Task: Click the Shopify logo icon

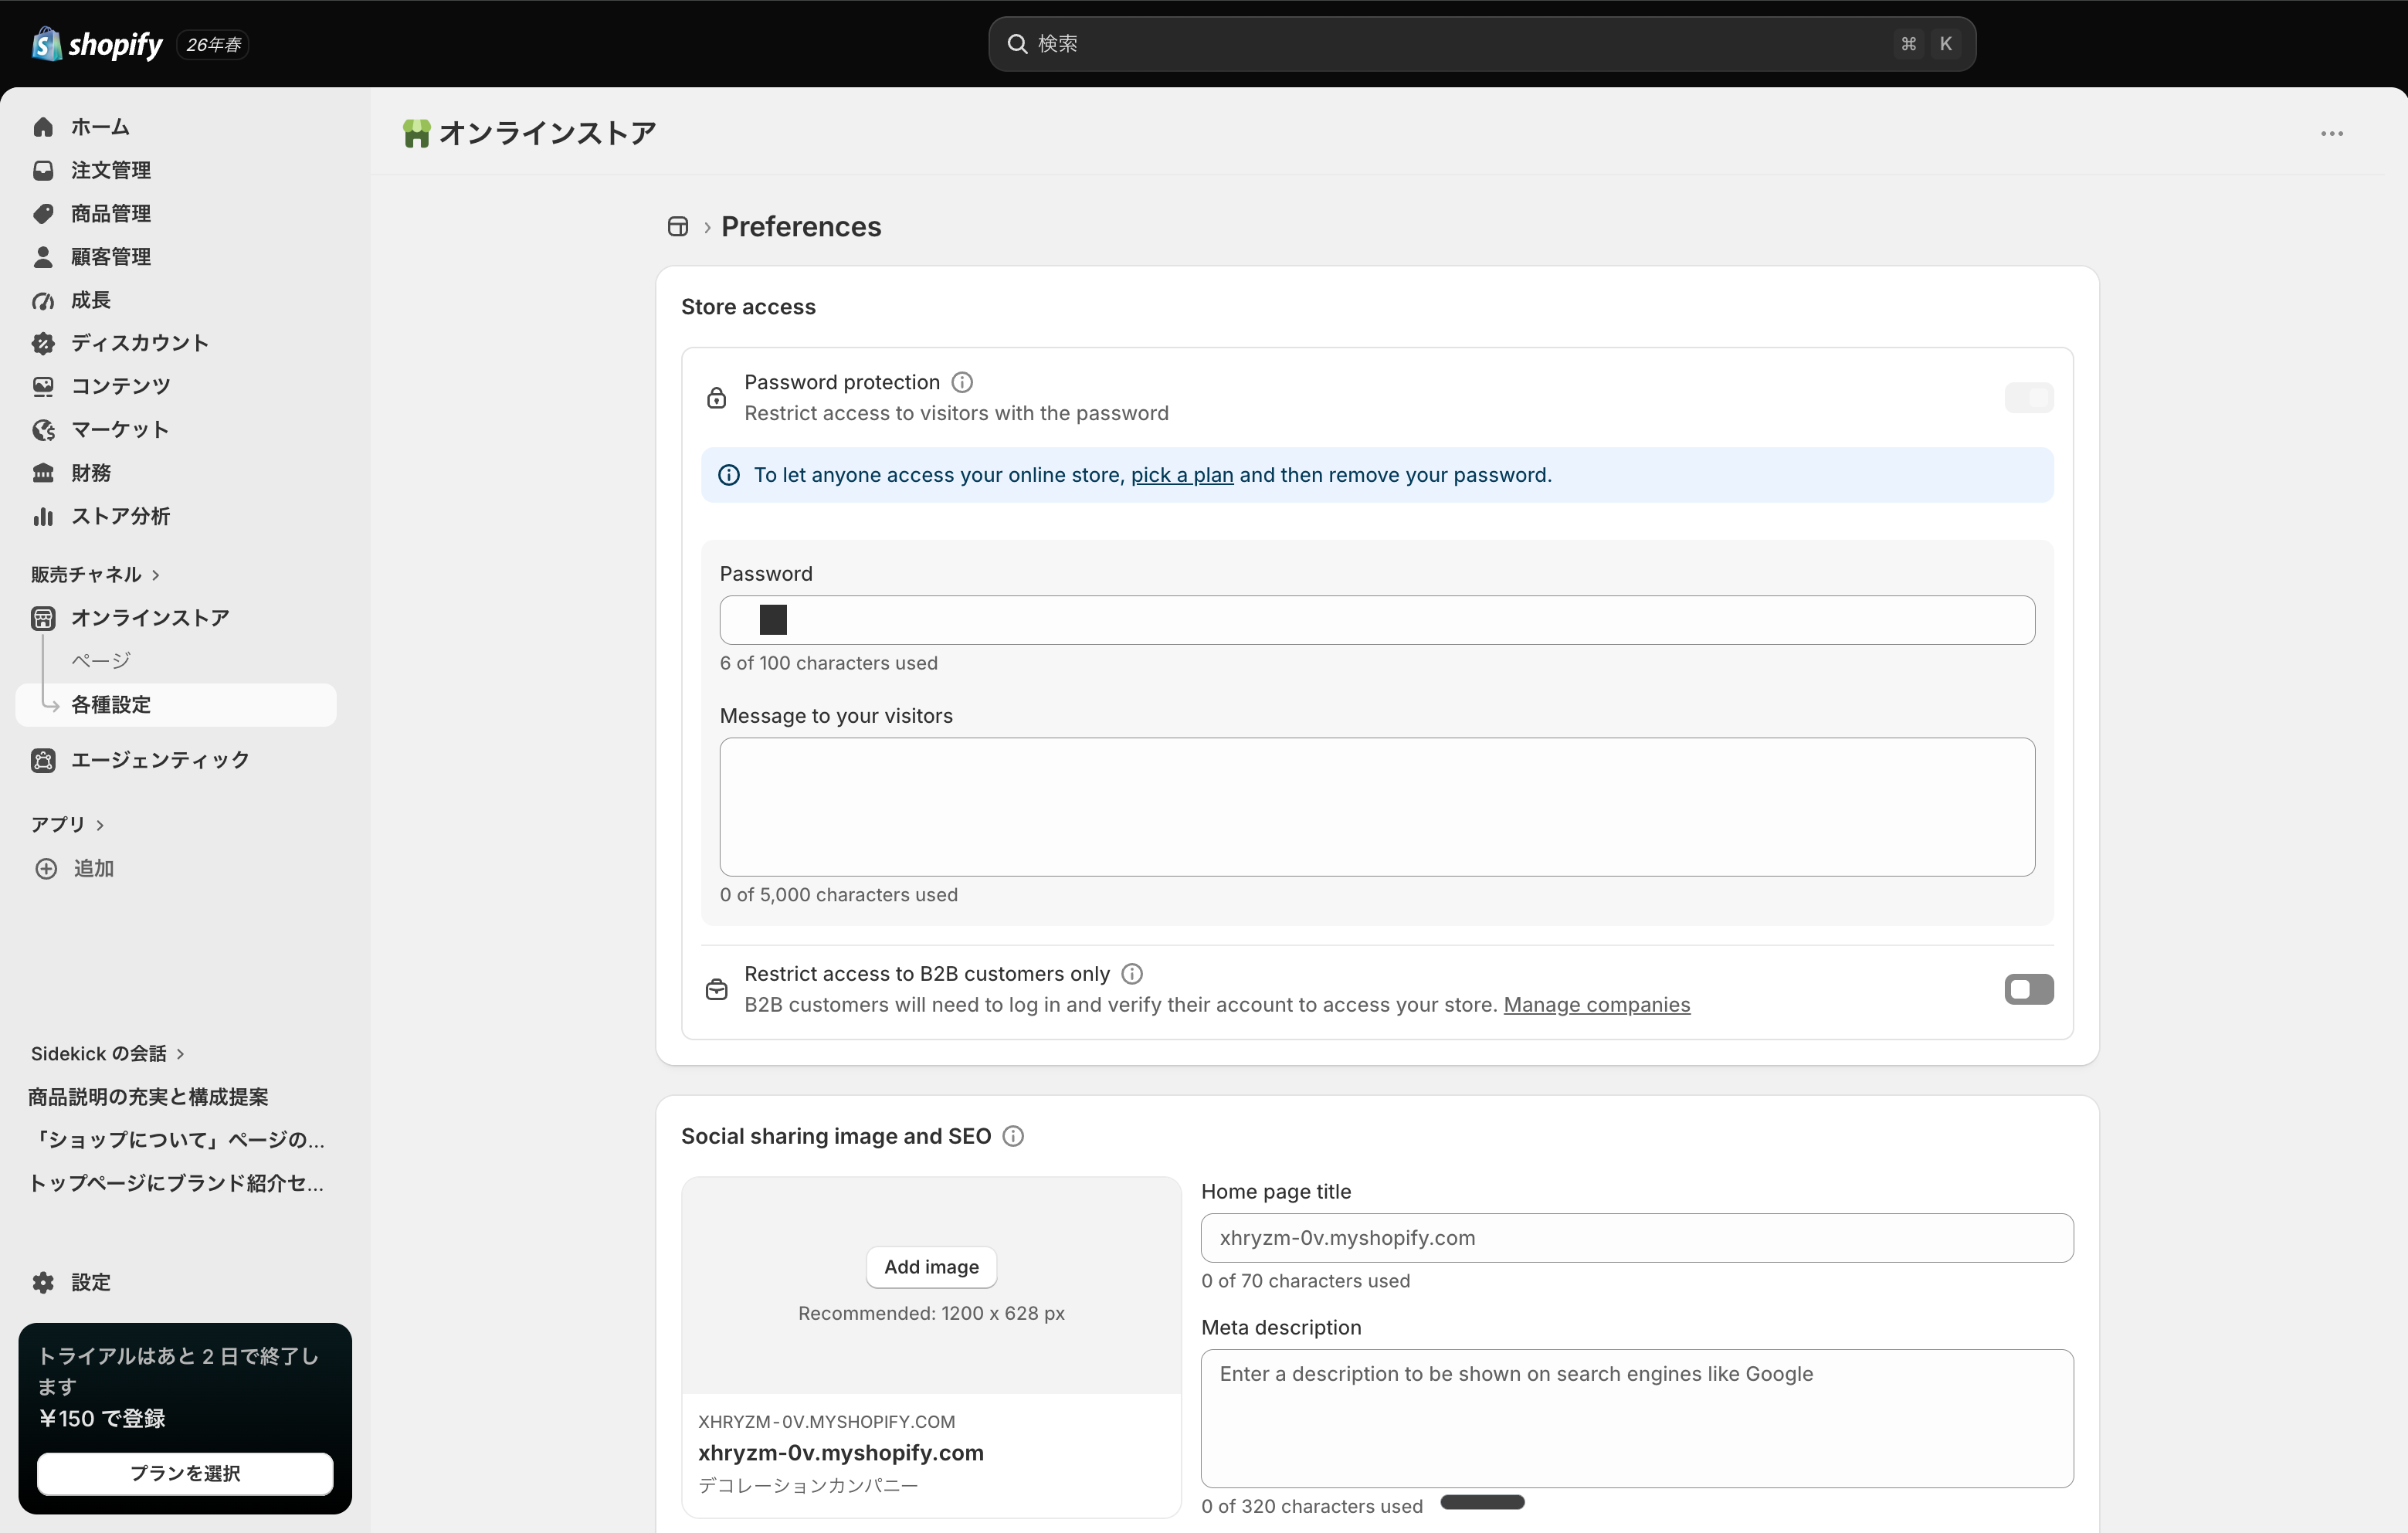Action: pyautogui.click(x=46, y=44)
